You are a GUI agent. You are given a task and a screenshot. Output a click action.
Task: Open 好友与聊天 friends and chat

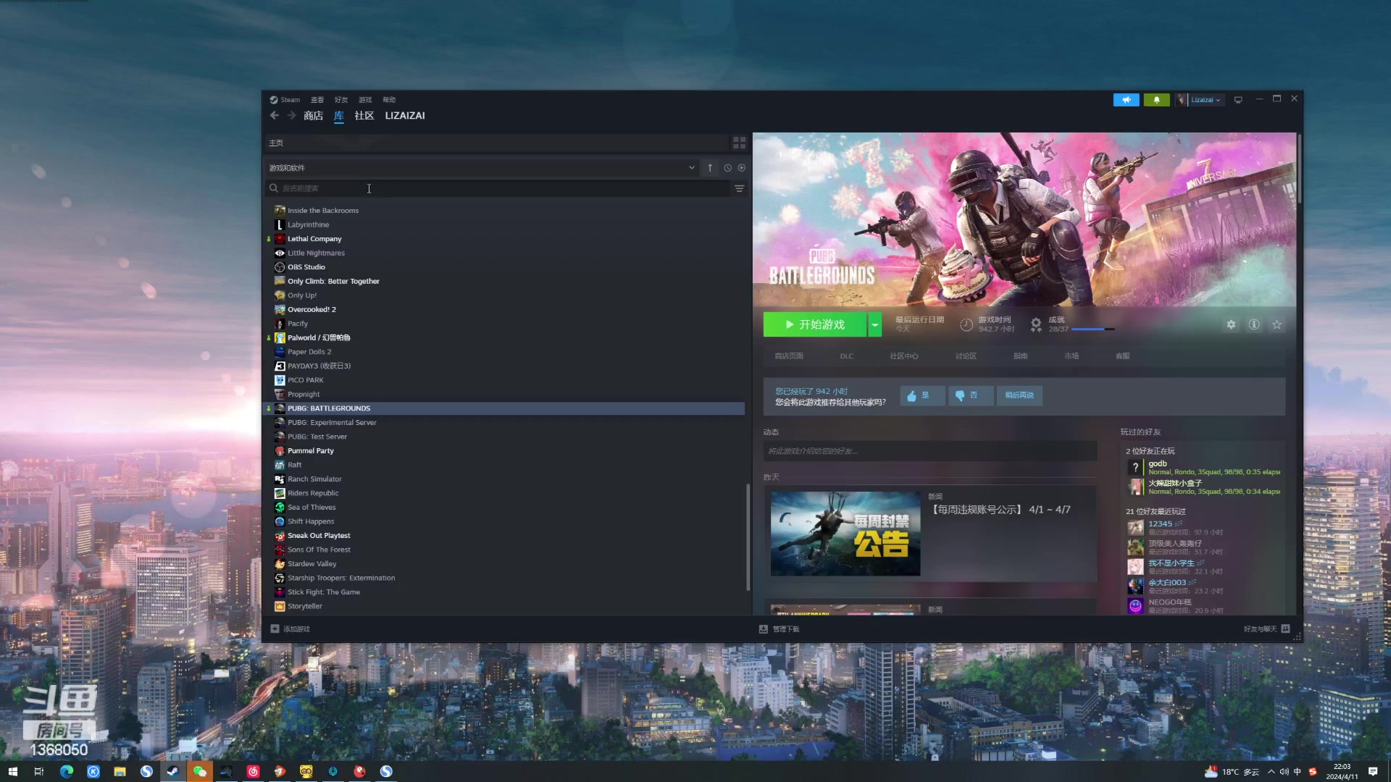tap(1266, 629)
